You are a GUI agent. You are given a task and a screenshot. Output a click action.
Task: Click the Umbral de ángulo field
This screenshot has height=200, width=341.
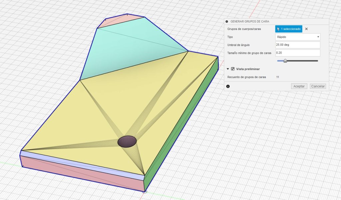[x=298, y=45]
